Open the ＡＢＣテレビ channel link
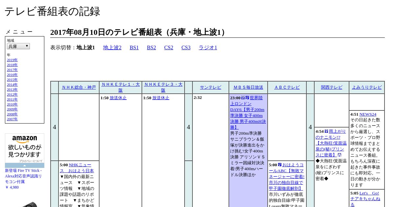Viewport: 394px width, 207px height. (287, 87)
